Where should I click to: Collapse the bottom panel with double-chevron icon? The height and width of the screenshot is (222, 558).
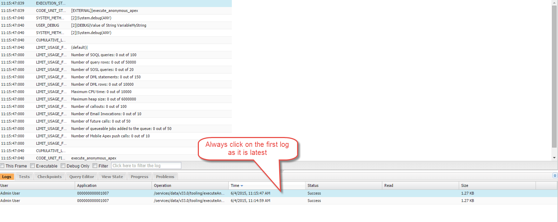pos(555,176)
